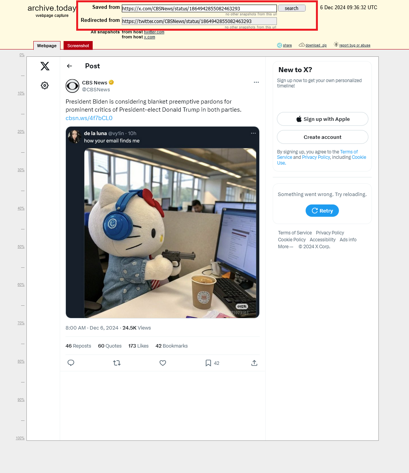Click the Saved from URL field
This screenshot has width=409, height=473.
point(199,8)
